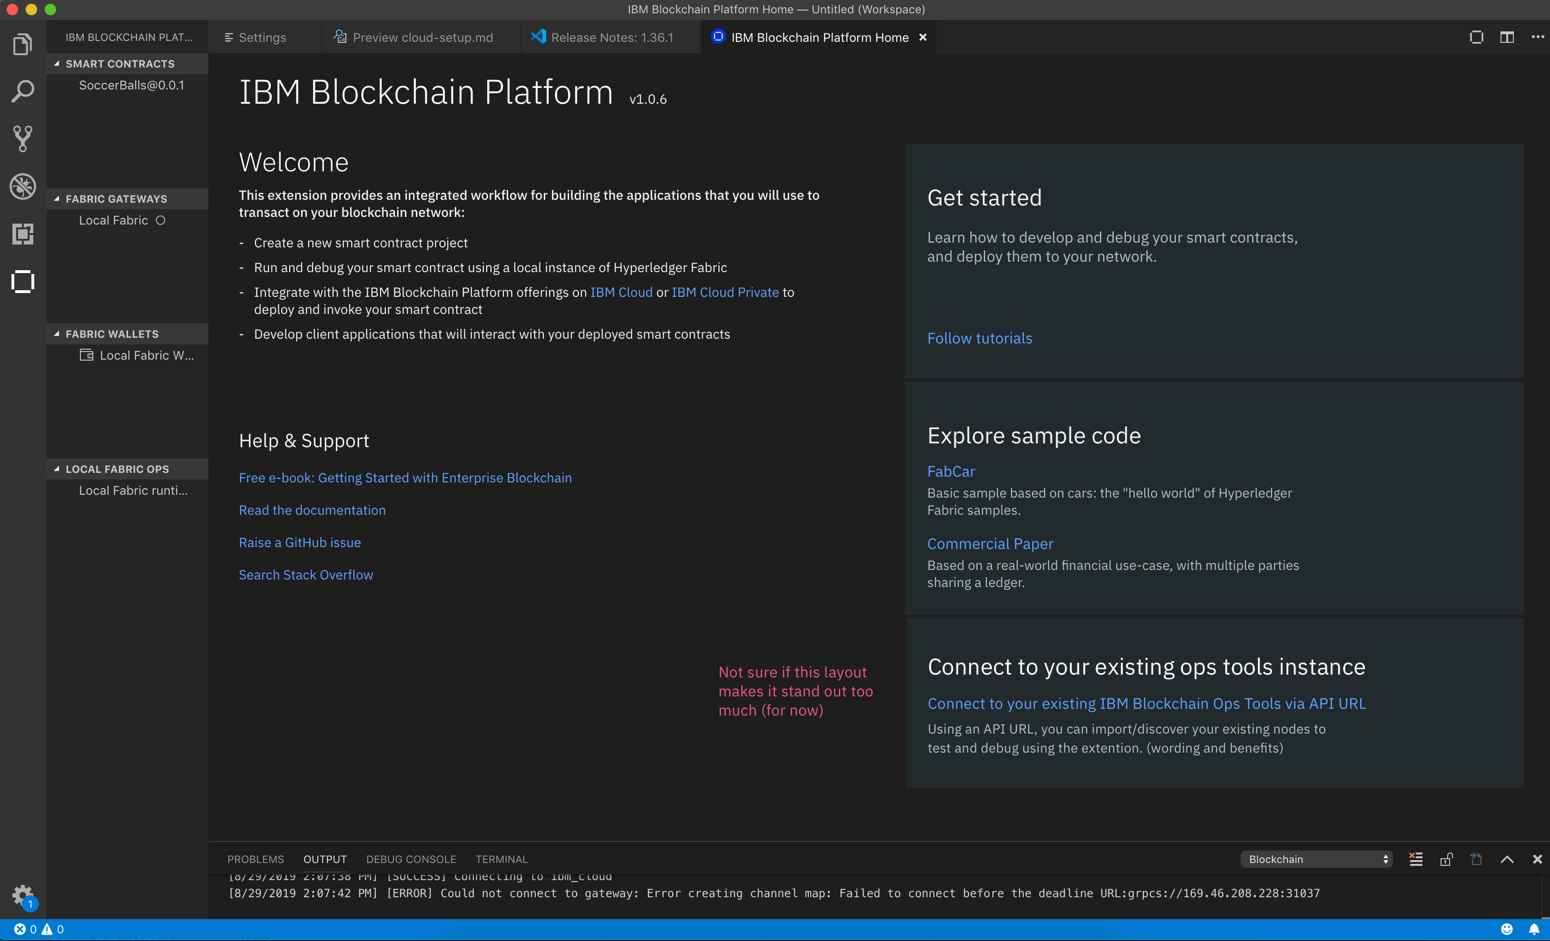
Task: Open the Run and Debug view
Action: 23,186
